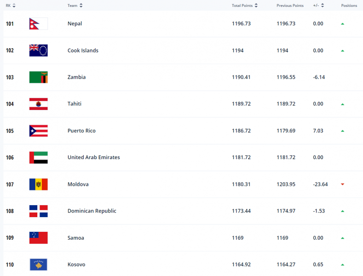Click the Nepal flag icon
363x276 pixels.
(38, 24)
